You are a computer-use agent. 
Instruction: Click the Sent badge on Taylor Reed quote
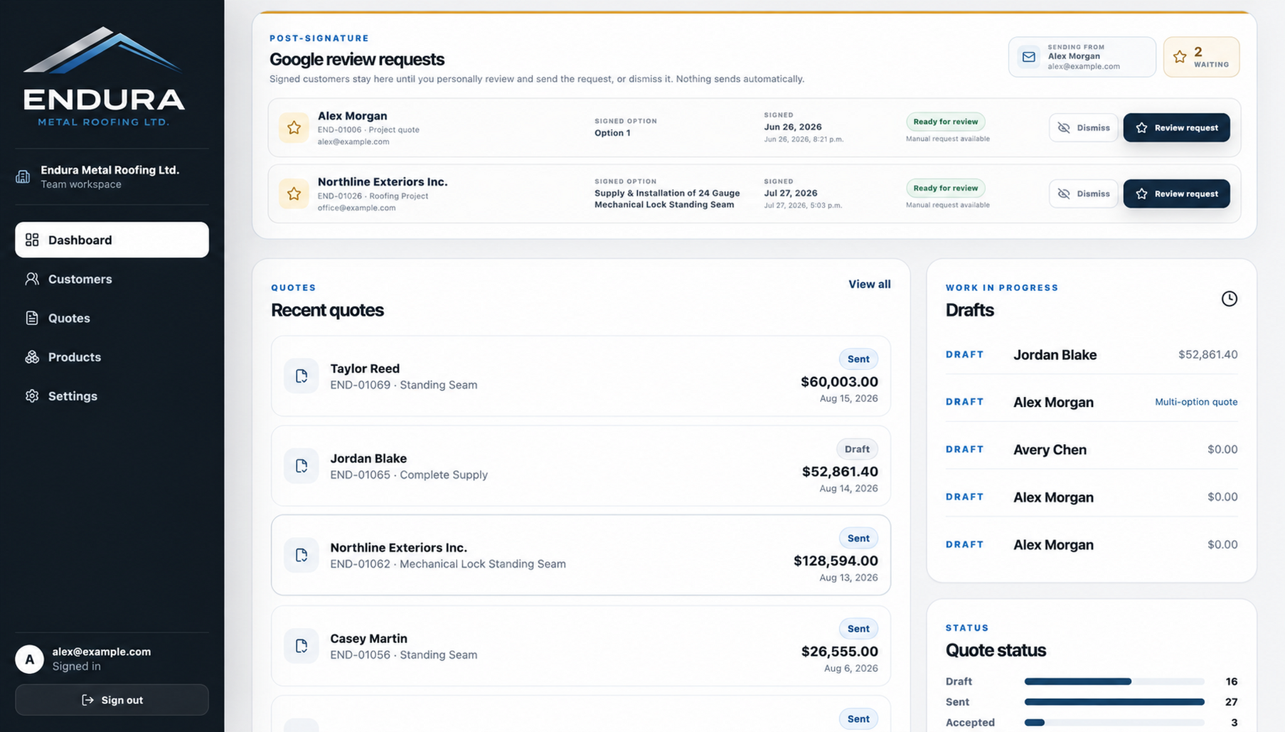pos(858,359)
